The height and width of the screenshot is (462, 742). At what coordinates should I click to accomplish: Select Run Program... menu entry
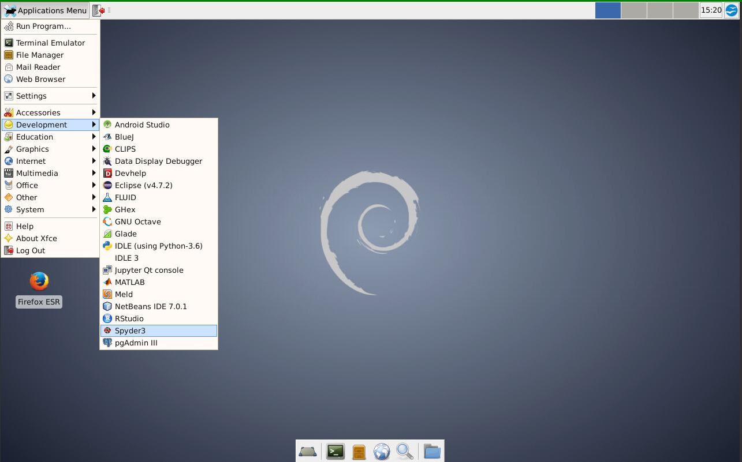pos(50,26)
